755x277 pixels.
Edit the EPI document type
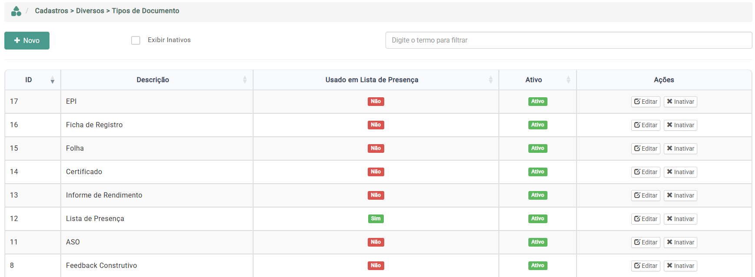pyautogui.click(x=645, y=102)
